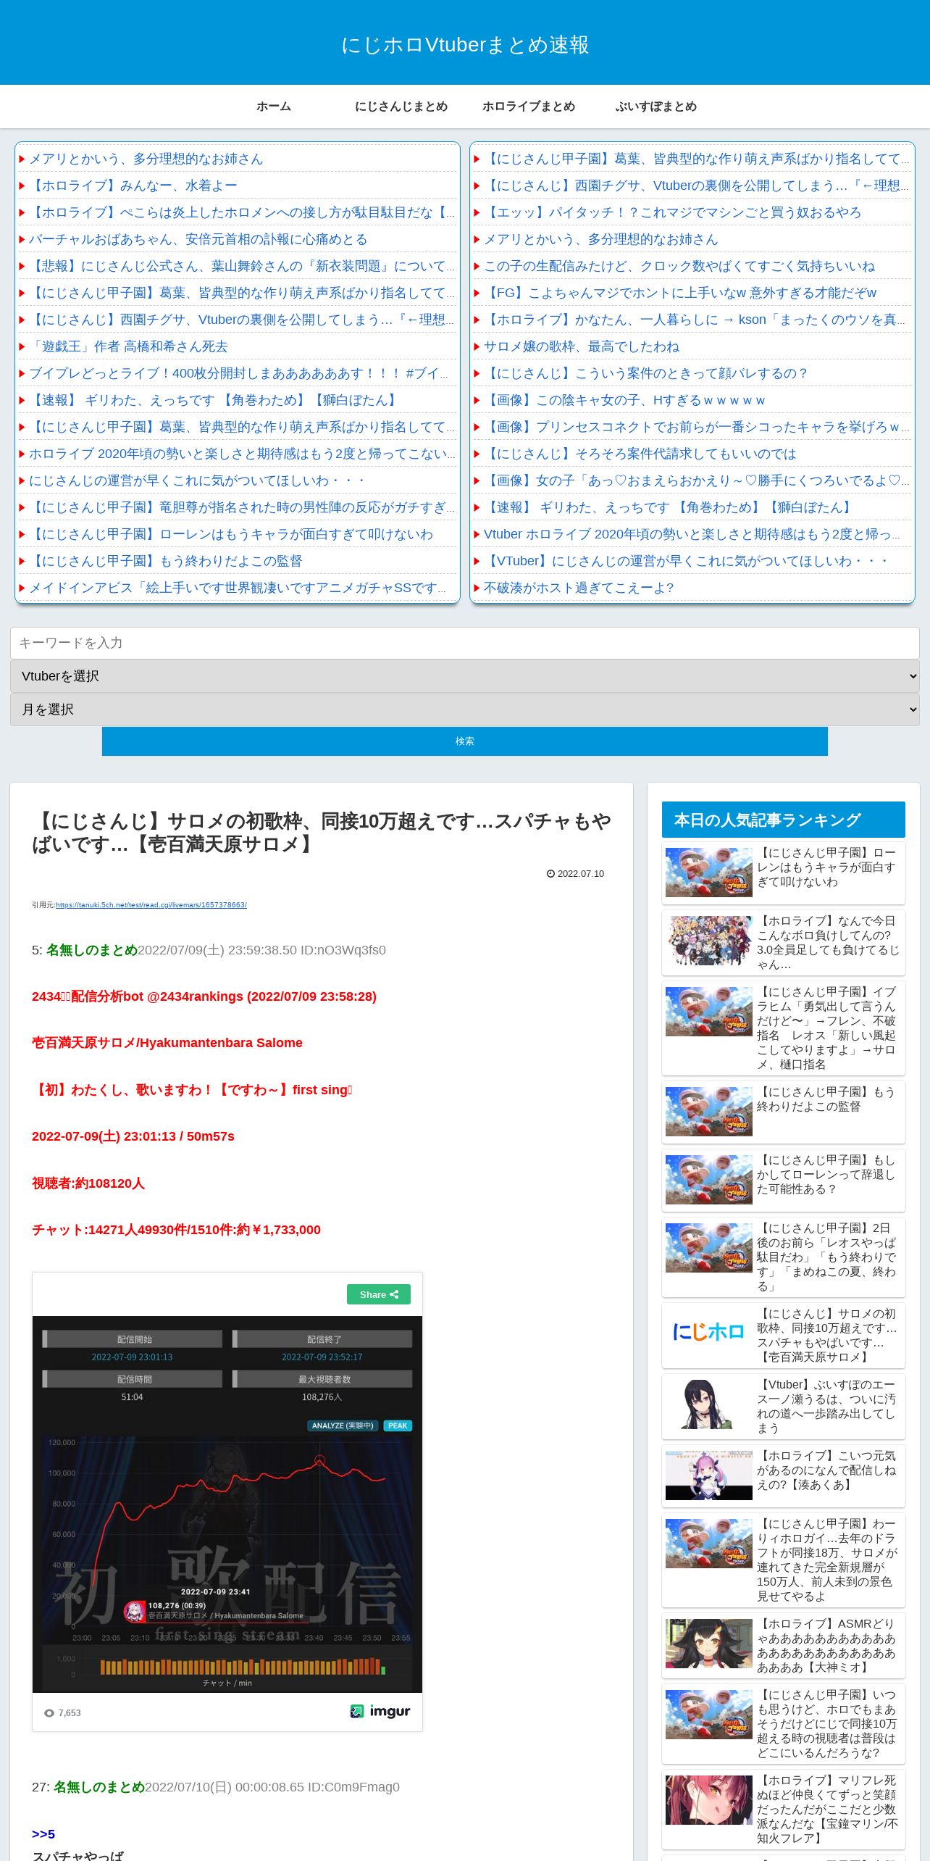930x1861 pixels.
Task: Click the >>5 reply anchor
Action: tap(43, 1833)
